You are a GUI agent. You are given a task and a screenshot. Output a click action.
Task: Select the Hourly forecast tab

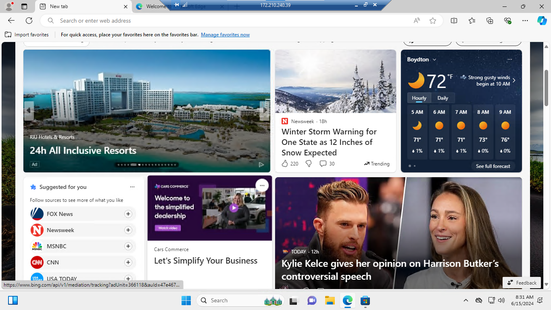(419, 98)
